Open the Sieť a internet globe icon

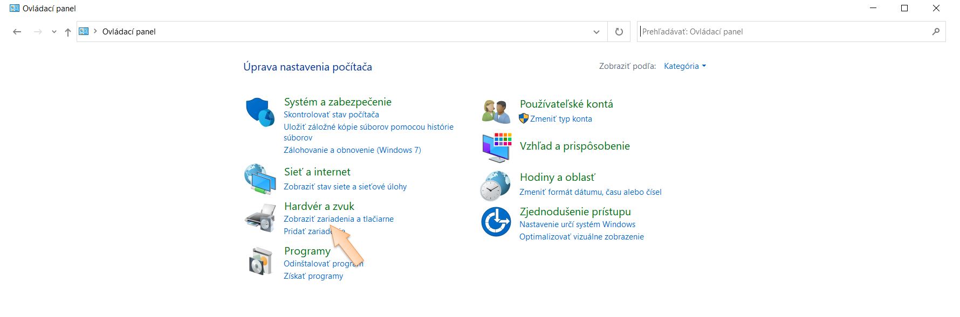[260, 179]
